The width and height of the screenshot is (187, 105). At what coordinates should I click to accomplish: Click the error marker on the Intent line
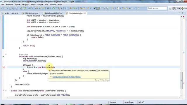[3, 67]
